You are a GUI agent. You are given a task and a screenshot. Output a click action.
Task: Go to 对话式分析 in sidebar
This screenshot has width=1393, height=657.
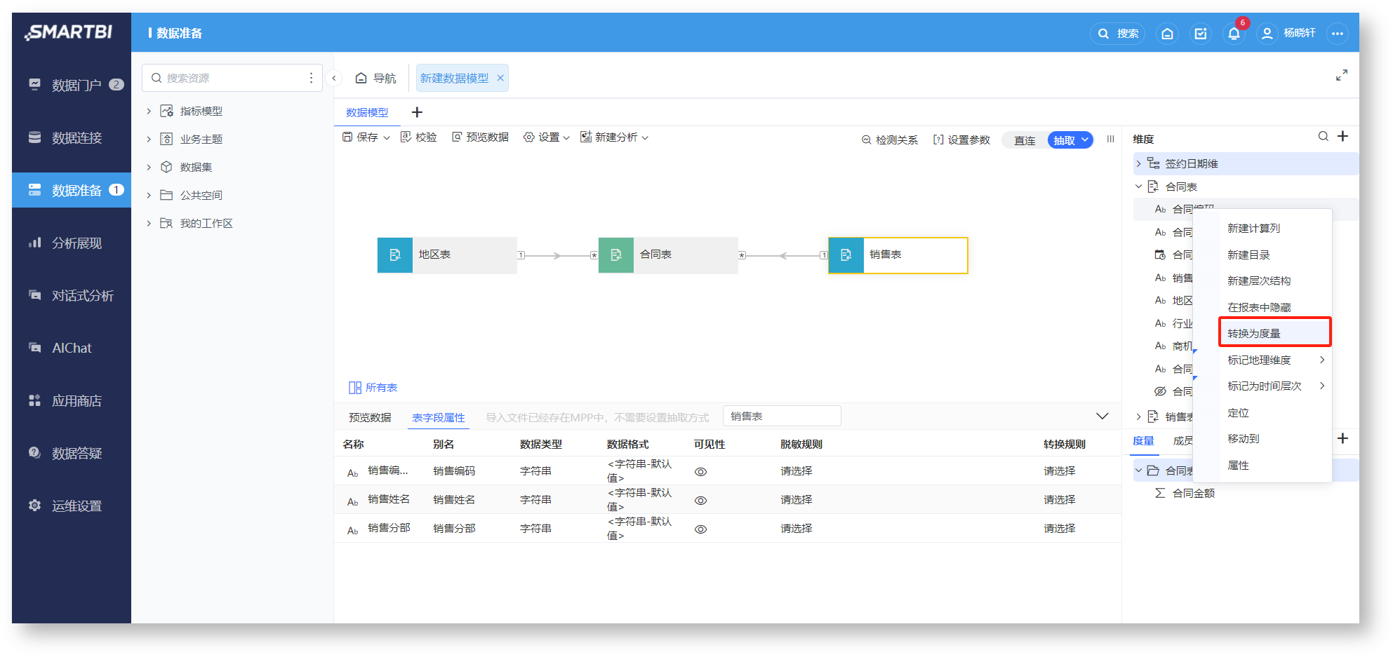click(72, 295)
